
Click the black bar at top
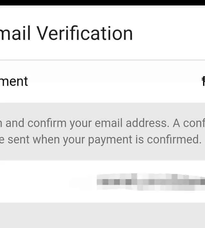(102, 3)
